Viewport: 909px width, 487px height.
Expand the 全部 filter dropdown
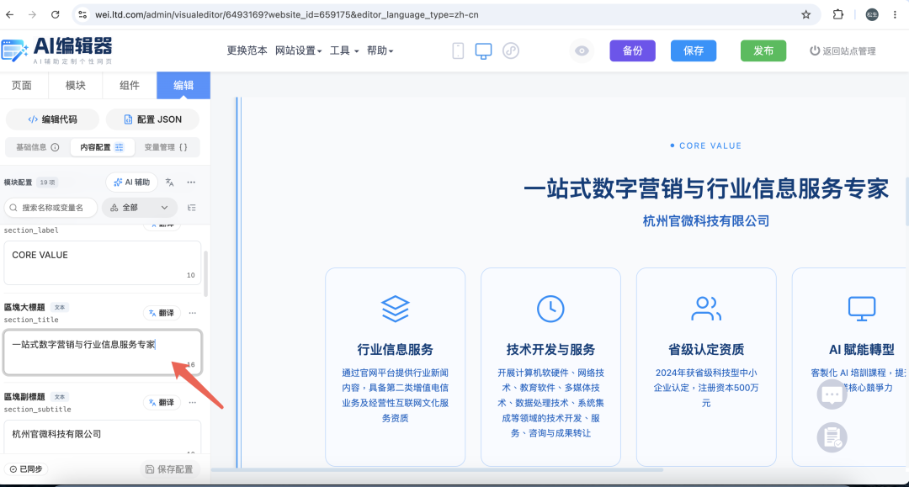pos(140,207)
